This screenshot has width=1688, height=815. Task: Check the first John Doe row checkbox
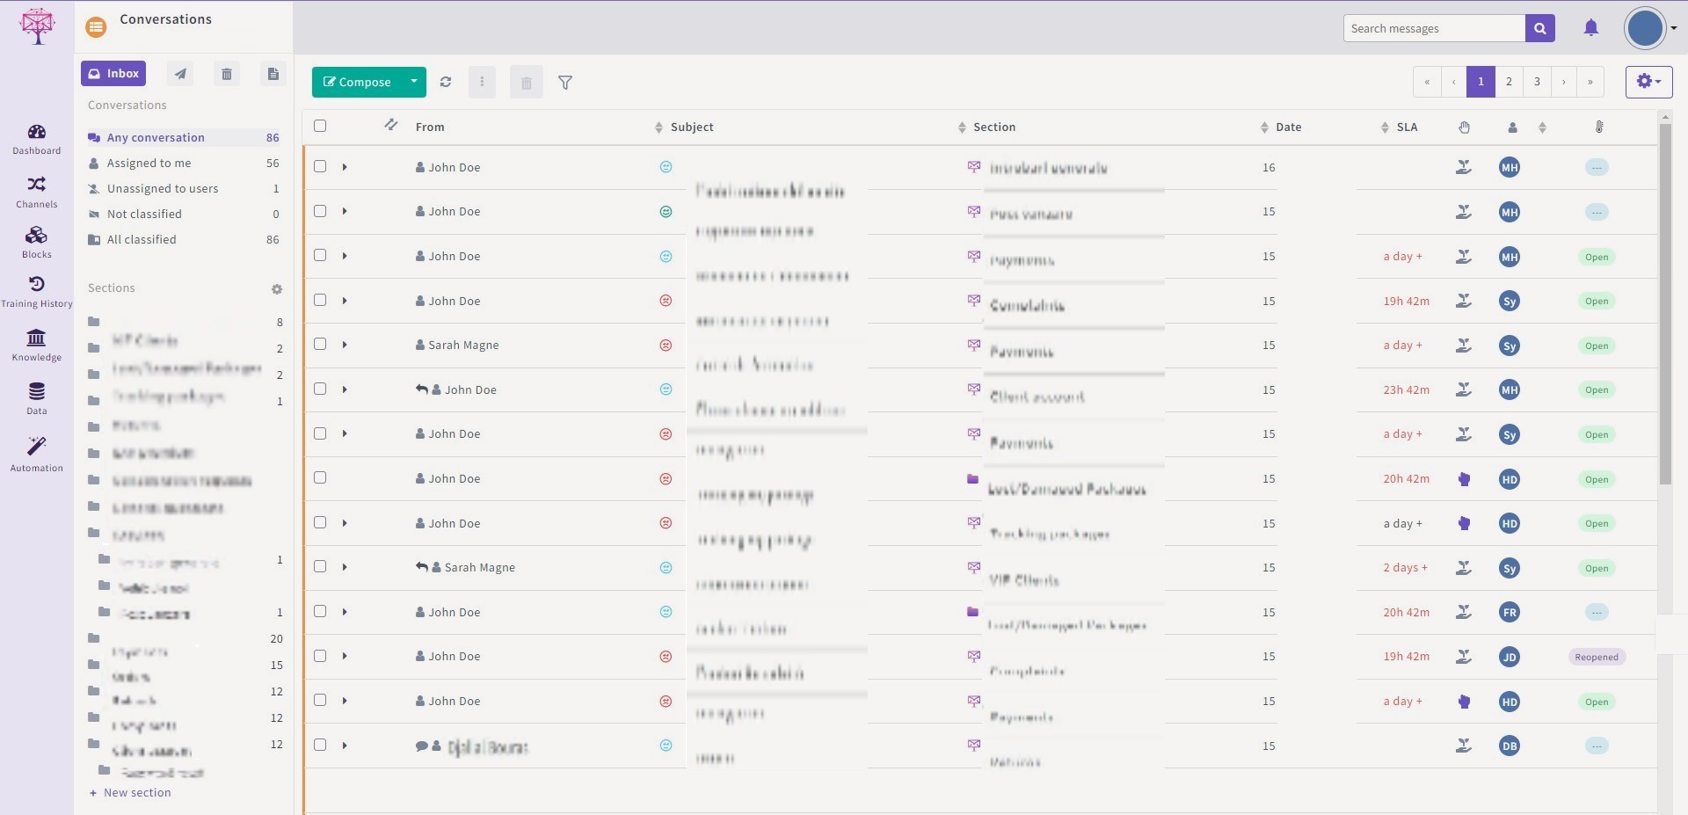tap(320, 166)
